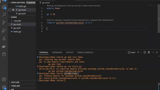Click 'go get github.com/pborman/uuid' terminal line
The image size is (160, 90).
click(65, 71)
